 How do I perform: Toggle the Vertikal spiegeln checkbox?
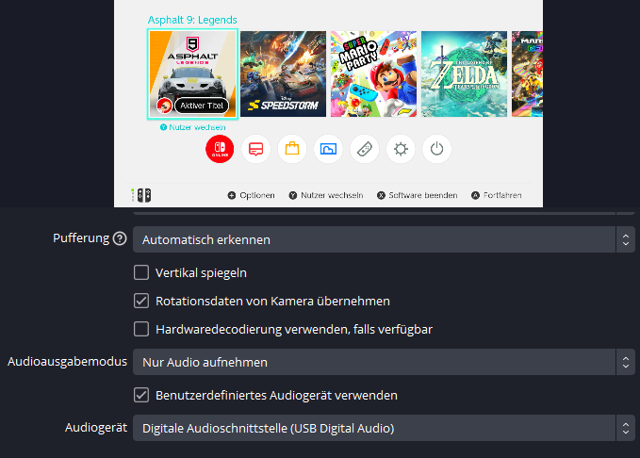coord(141,272)
